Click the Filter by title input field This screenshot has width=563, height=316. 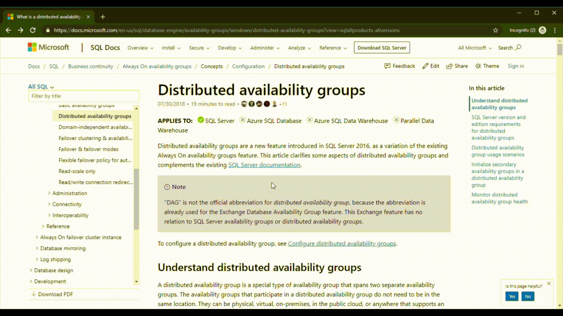click(x=84, y=96)
